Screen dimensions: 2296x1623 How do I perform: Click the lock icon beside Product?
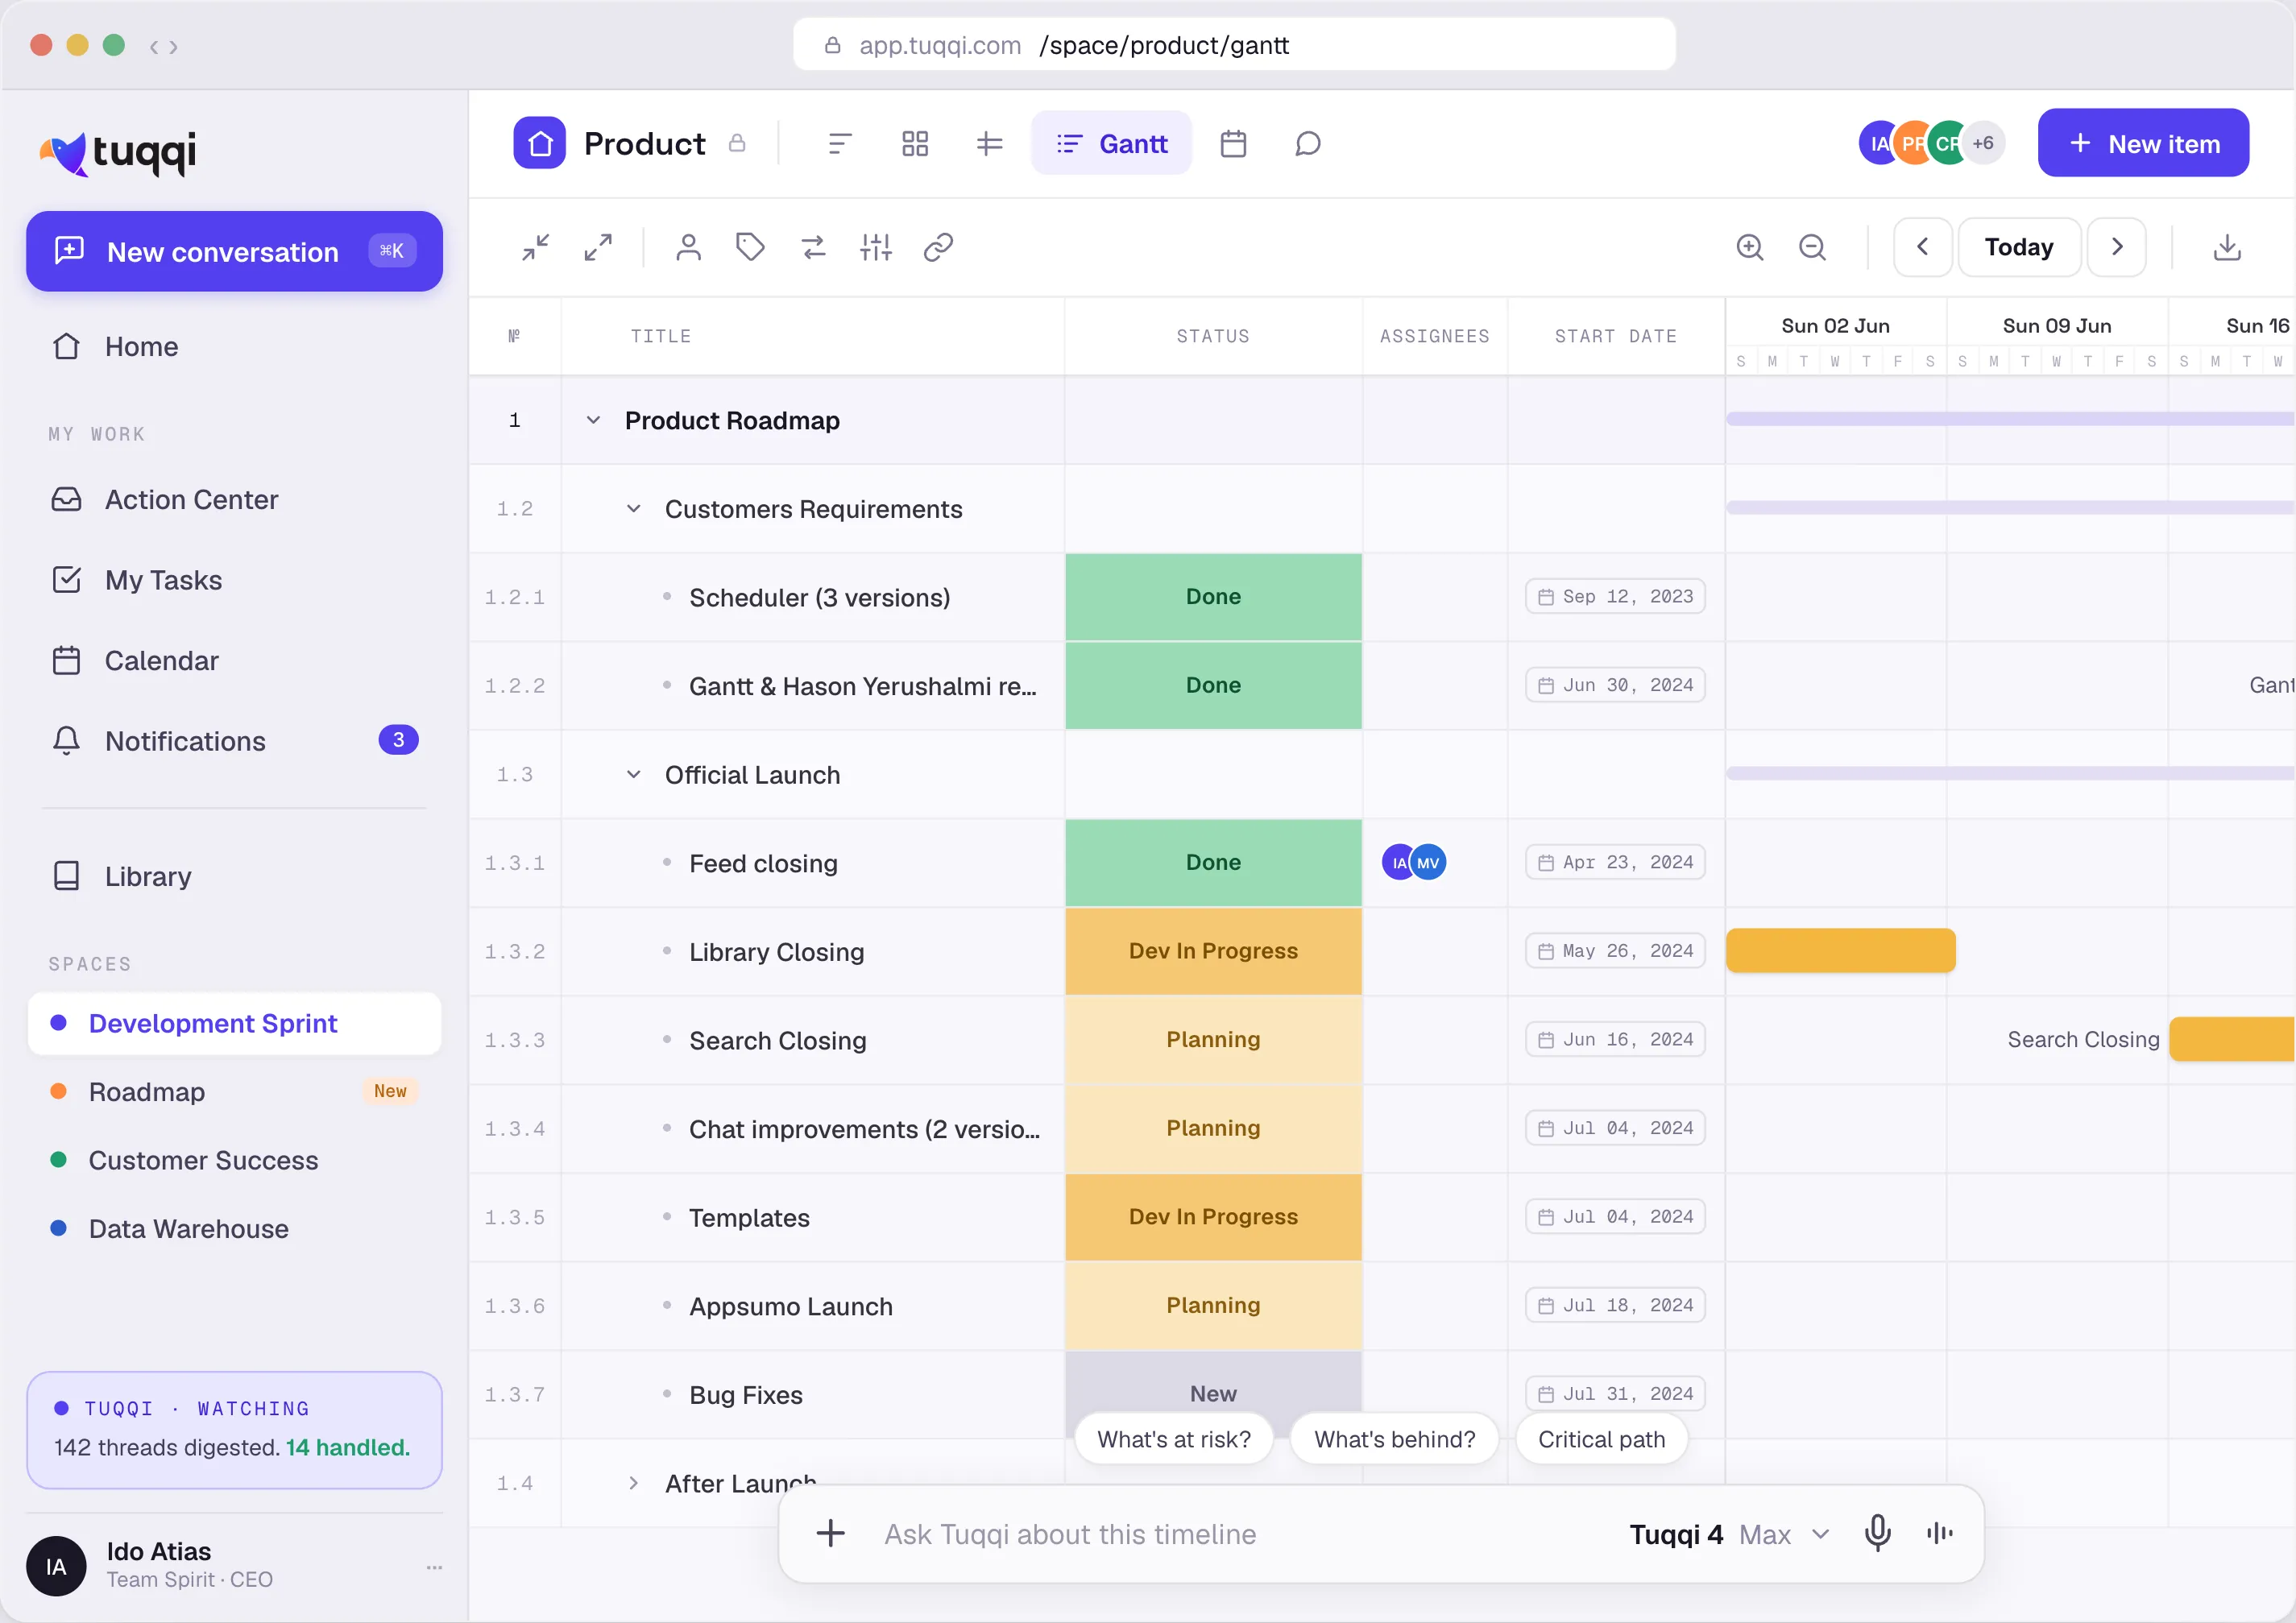tap(737, 143)
